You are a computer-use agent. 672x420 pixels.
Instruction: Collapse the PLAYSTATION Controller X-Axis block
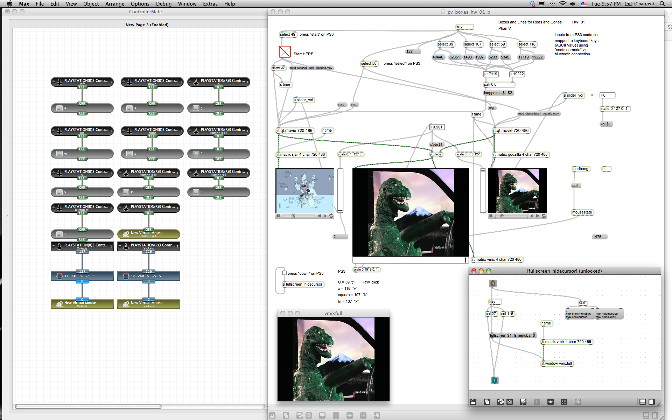point(54,246)
